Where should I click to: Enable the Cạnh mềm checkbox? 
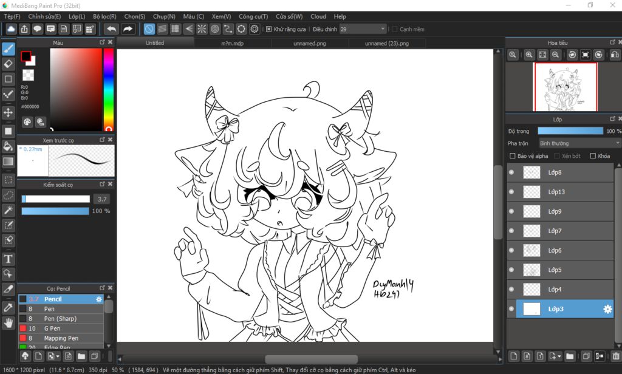click(395, 29)
